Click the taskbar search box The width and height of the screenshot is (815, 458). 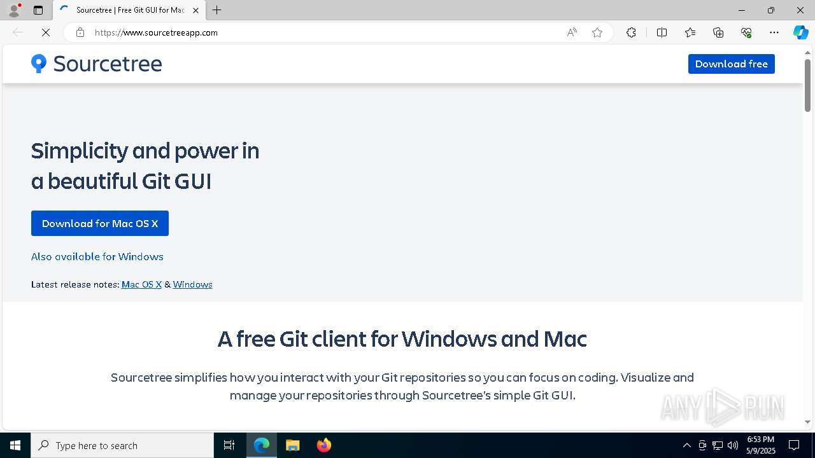click(x=122, y=445)
